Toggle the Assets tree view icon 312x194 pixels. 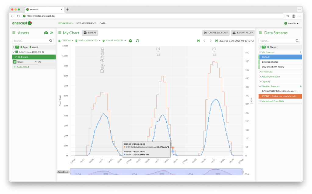(x=17, y=47)
